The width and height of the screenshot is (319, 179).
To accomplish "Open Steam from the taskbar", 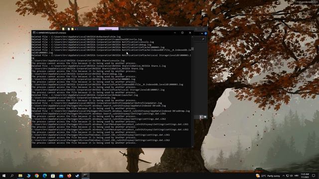I will tap(77, 176).
